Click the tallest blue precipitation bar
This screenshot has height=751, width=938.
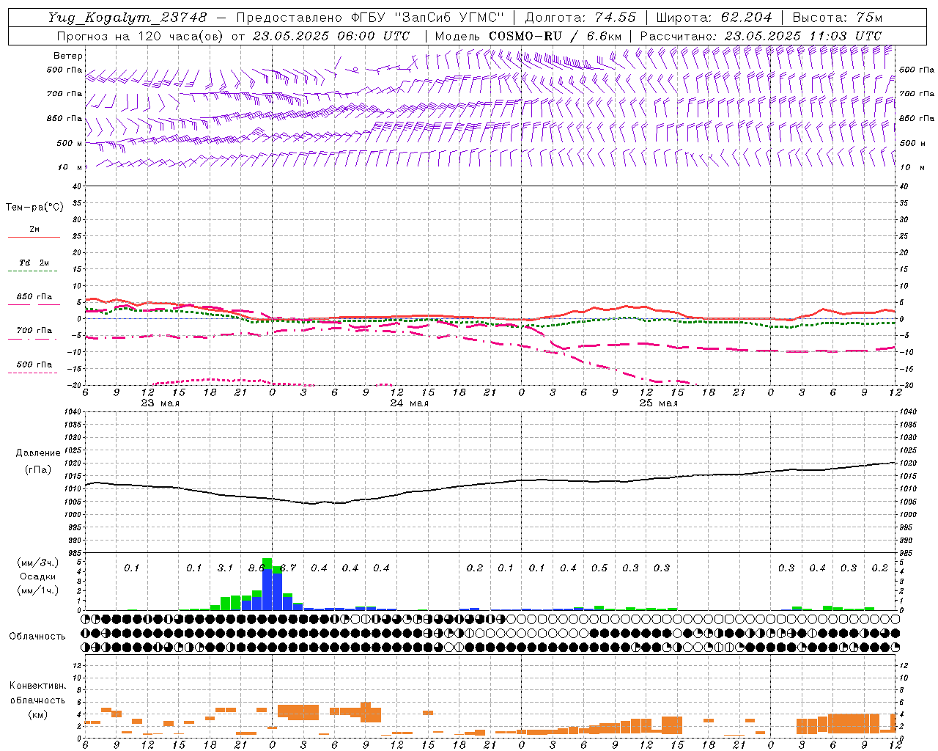[267, 590]
